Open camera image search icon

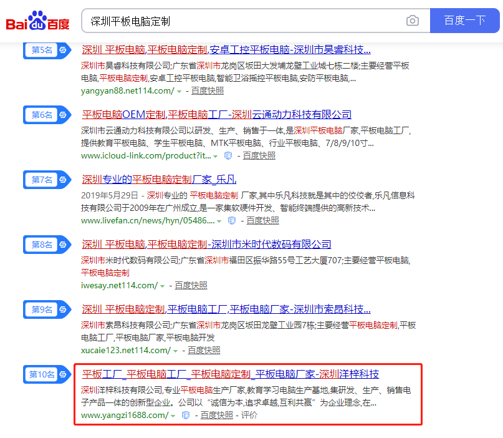point(412,21)
